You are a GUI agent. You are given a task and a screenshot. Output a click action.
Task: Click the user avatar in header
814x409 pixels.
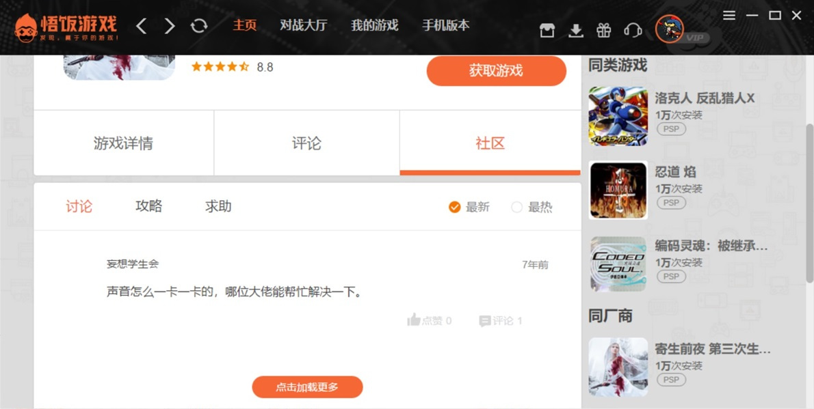tap(668, 29)
